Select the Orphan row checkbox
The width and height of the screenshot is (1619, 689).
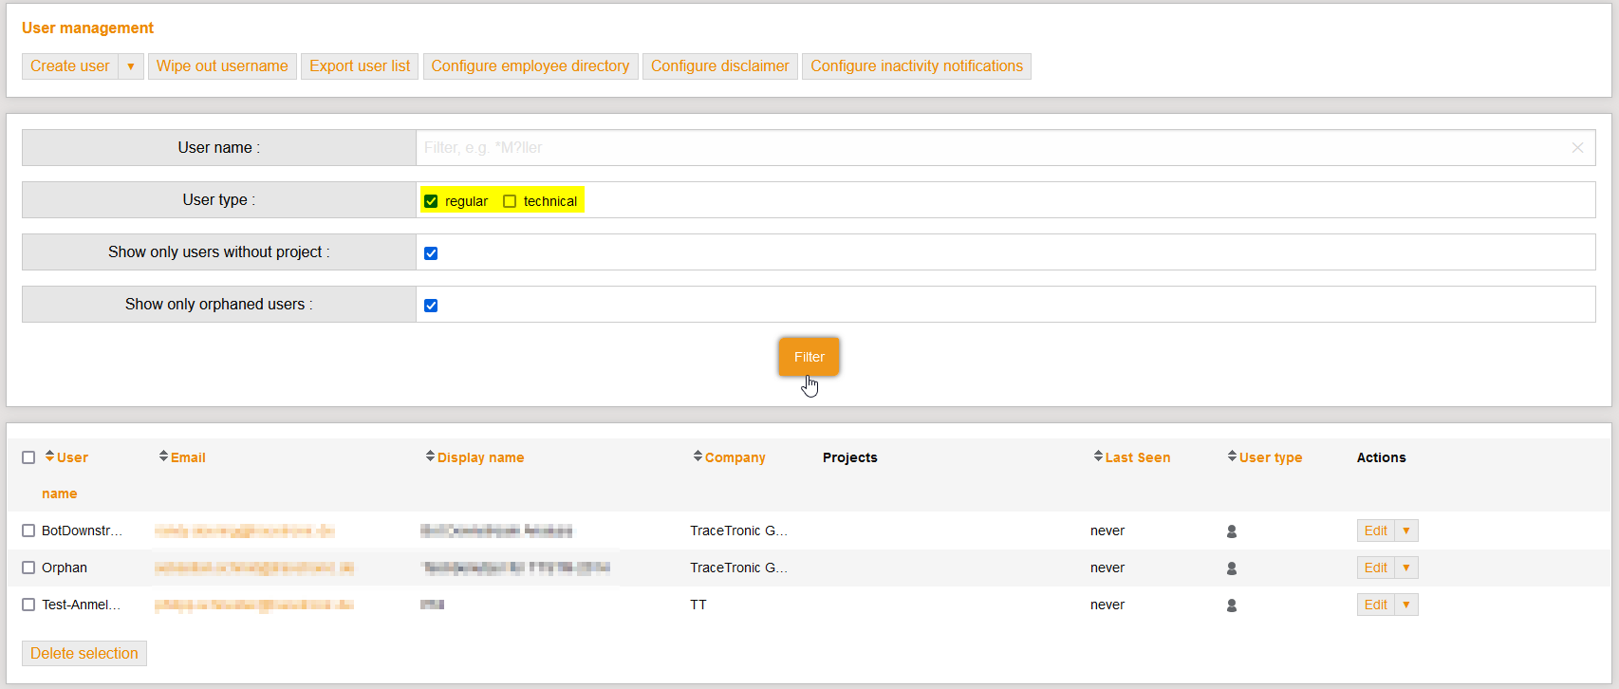(28, 568)
